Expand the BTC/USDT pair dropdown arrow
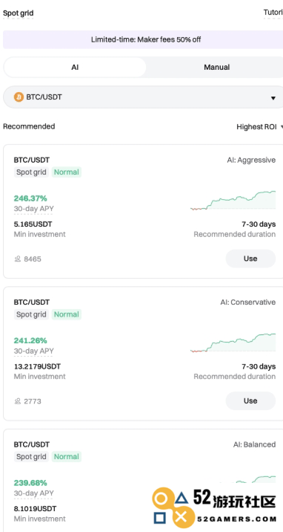Image resolution: width=283 pixels, height=532 pixels. 273,98
